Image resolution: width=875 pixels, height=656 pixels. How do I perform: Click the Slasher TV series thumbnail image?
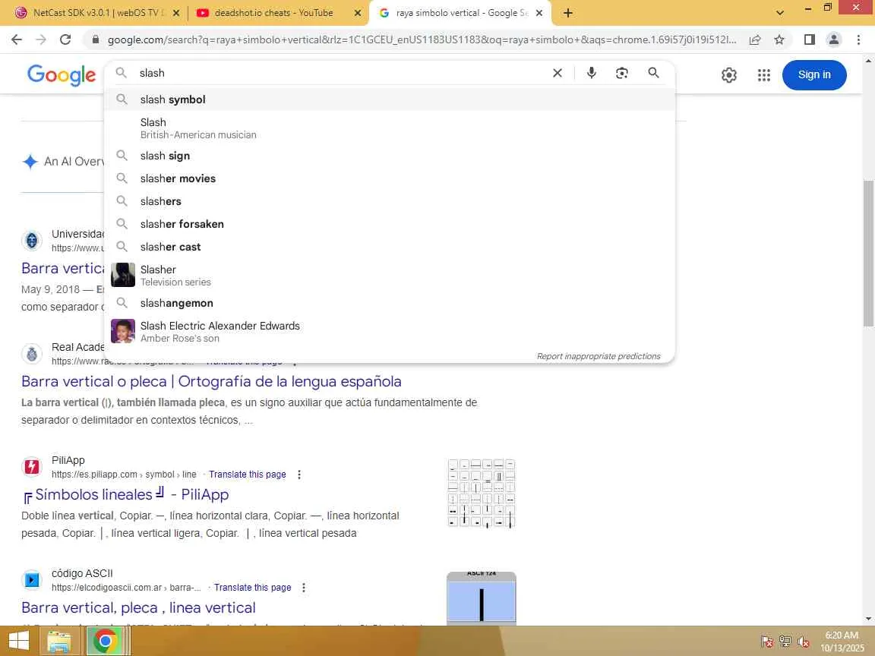[x=123, y=275]
